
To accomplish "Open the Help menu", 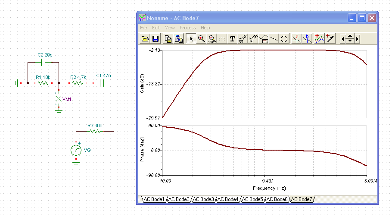I will pos(205,28).
